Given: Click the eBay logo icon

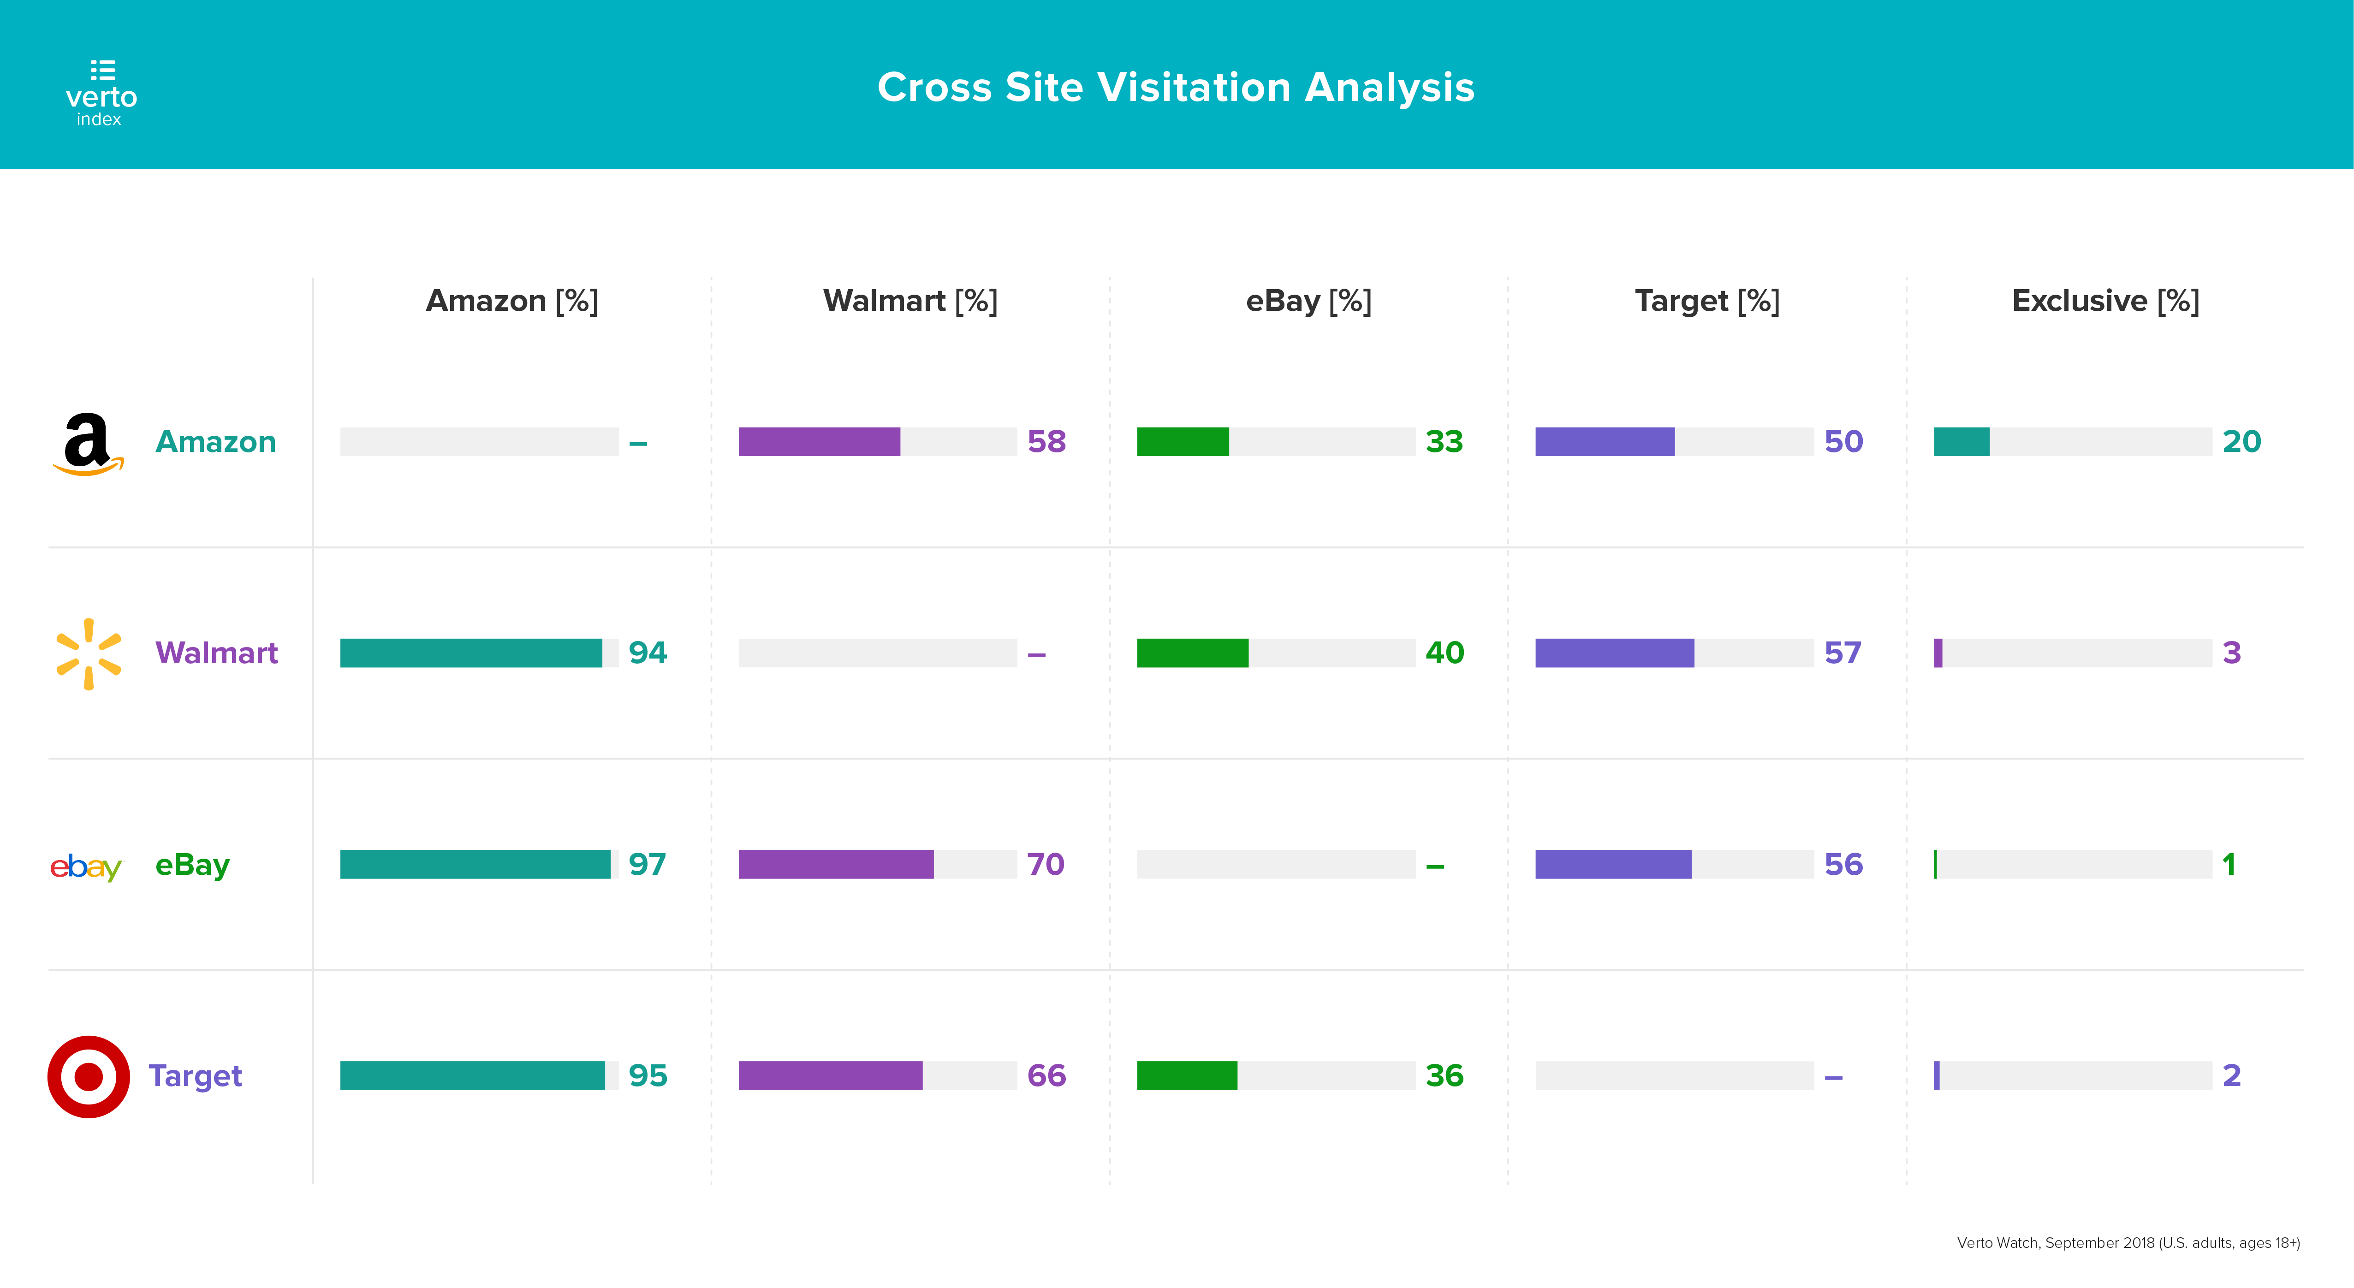Looking at the screenshot, I should coord(86,866).
